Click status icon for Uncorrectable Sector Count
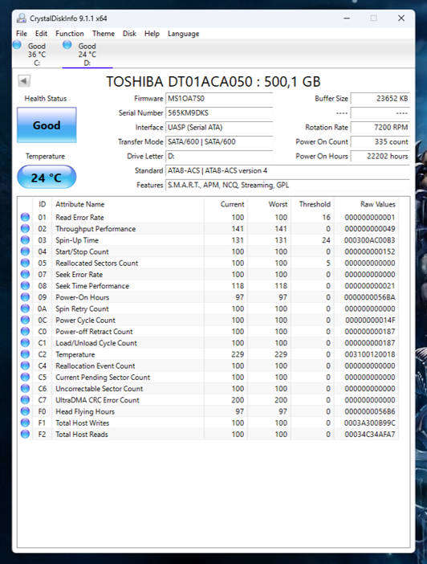The height and width of the screenshot is (564, 427). click(x=25, y=389)
